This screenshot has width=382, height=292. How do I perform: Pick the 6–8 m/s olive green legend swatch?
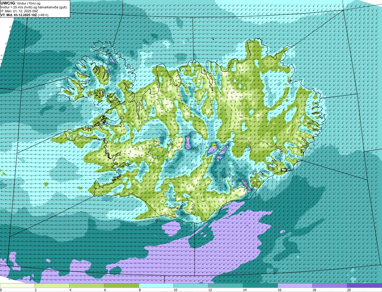coord(122,285)
